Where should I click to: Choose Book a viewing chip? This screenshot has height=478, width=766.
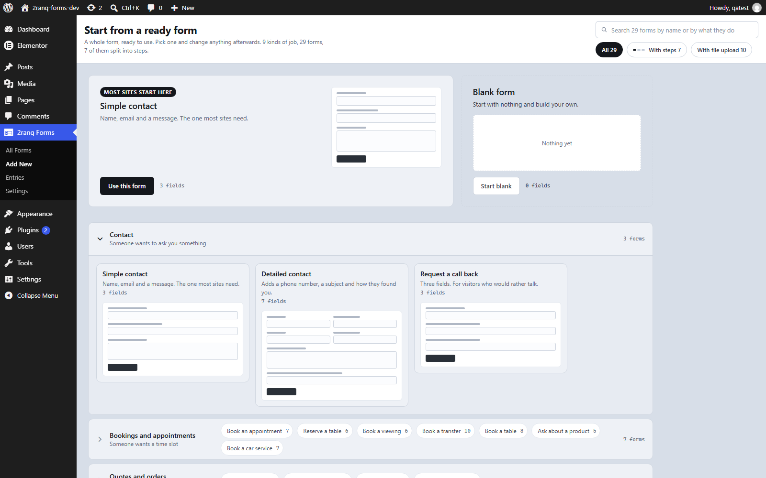coord(384,431)
